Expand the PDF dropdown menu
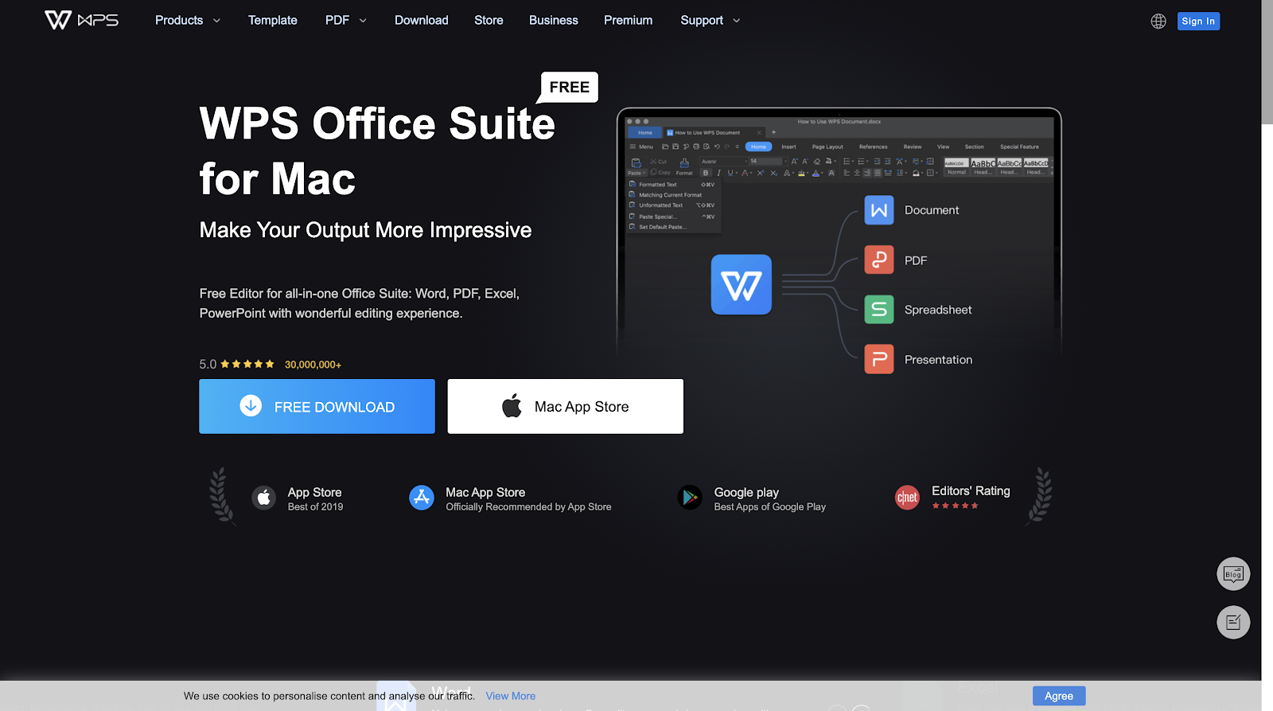Screen dimensions: 1273x711 tap(345, 20)
